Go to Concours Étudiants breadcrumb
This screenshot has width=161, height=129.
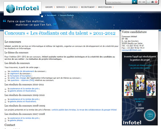(67, 15)
